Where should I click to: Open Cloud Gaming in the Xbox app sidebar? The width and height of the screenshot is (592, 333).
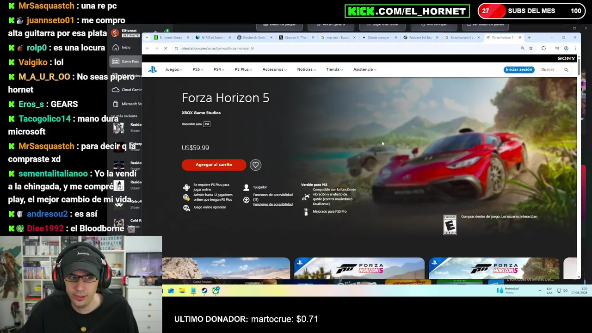[x=126, y=90]
